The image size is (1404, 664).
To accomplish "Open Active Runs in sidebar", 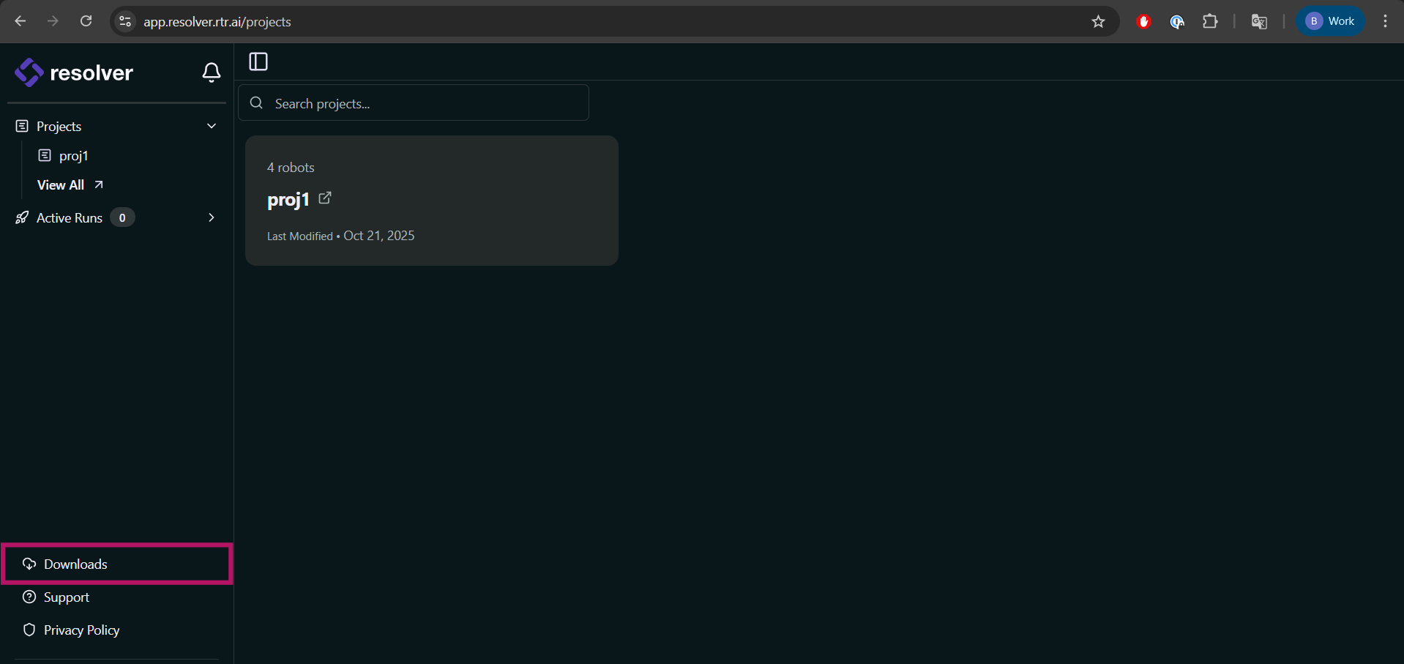I will pyautogui.click(x=117, y=217).
